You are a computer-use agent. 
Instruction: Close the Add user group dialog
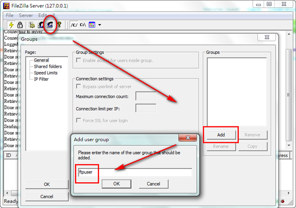(188, 138)
